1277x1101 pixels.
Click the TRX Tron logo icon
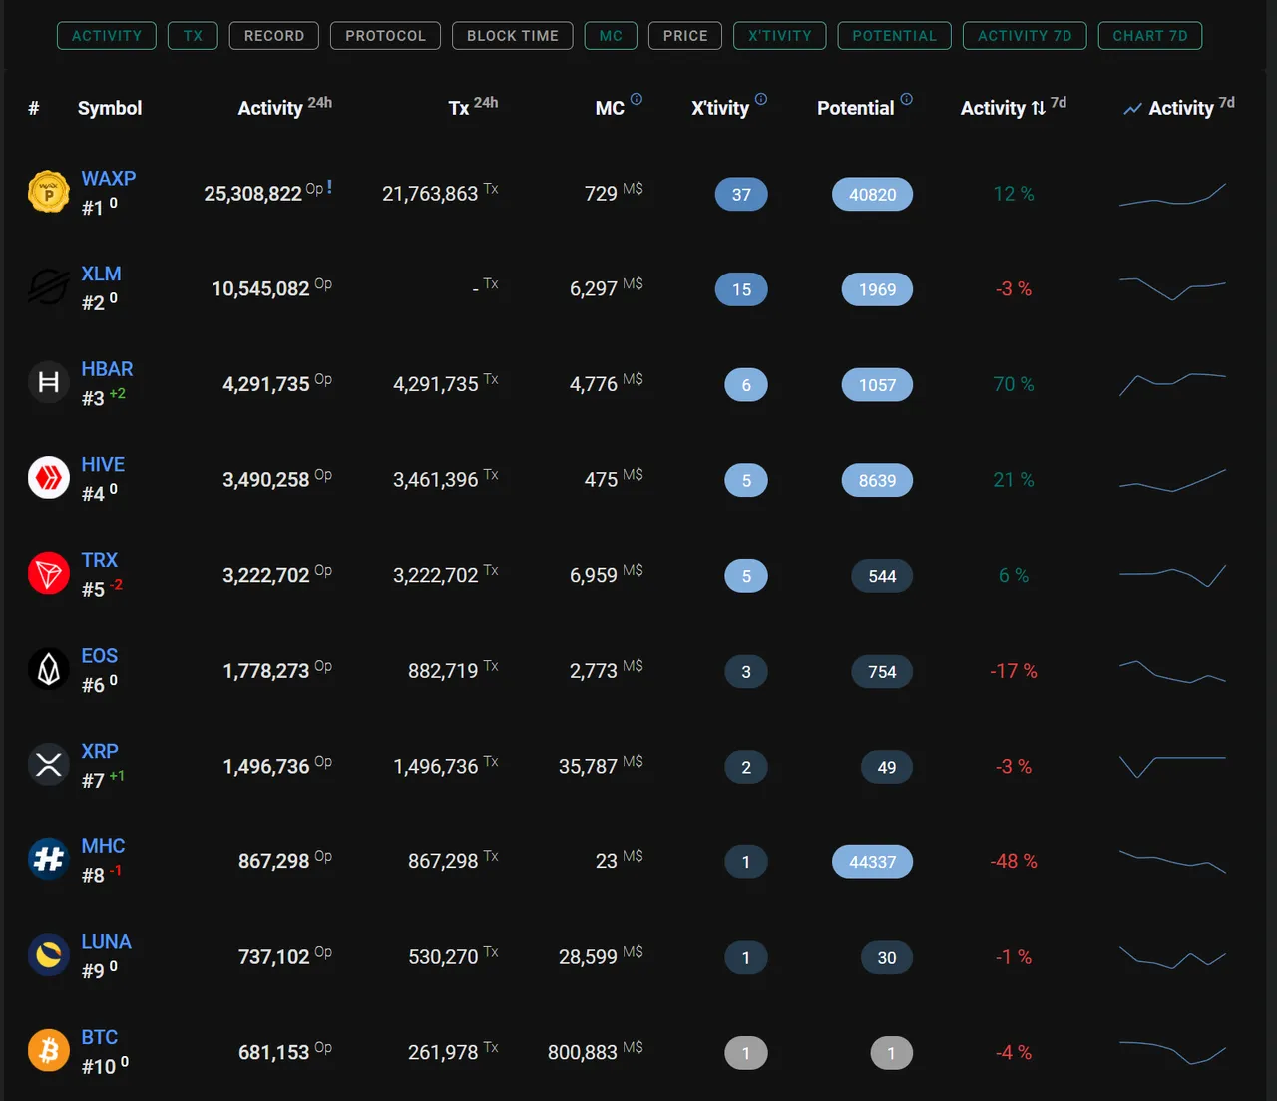click(48, 573)
